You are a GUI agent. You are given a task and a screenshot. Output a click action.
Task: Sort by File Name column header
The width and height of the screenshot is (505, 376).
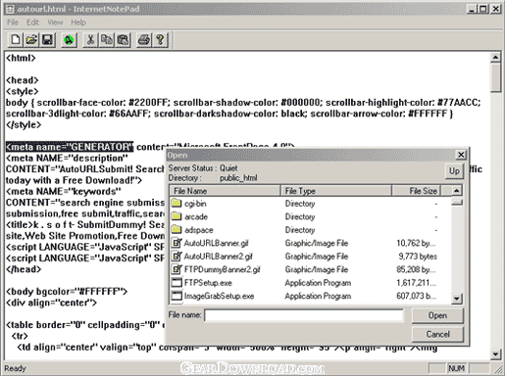coord(225,191)
